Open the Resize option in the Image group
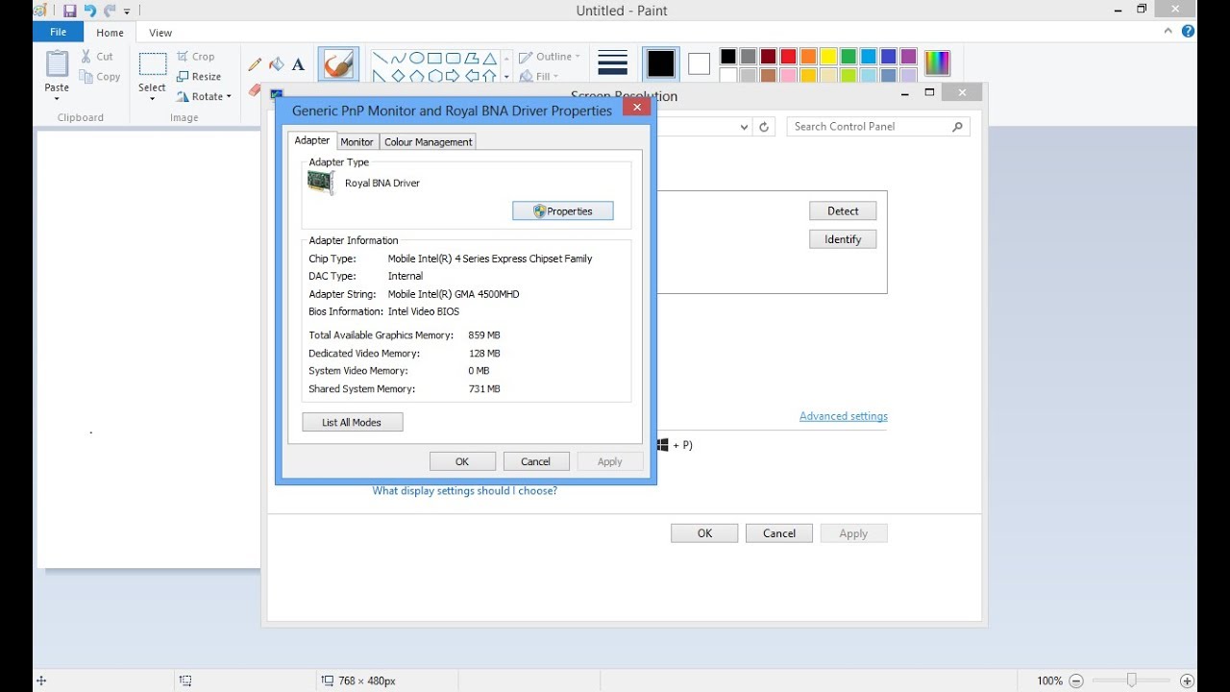Screen dimensions: 1230x692 coord(199,77)
